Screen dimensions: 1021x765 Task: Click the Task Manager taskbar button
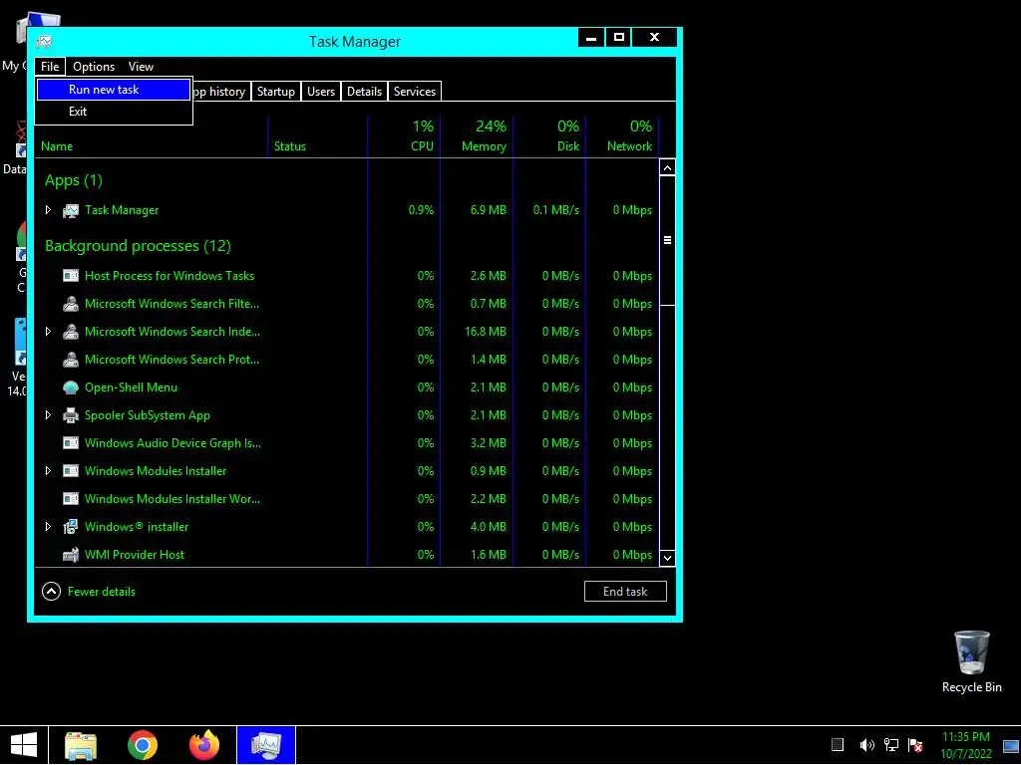click(x=266, y=745)
